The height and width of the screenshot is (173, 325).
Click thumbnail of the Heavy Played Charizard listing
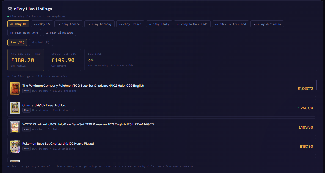(x=15, y=146)
